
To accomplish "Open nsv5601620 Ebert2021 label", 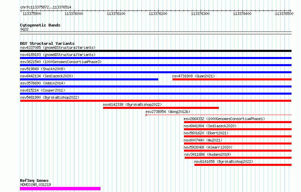I will pos(206,133).
